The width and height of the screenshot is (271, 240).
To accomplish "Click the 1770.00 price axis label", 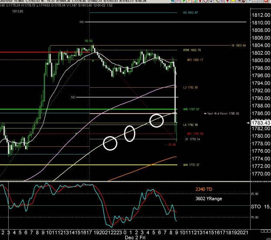I will 261,174.
